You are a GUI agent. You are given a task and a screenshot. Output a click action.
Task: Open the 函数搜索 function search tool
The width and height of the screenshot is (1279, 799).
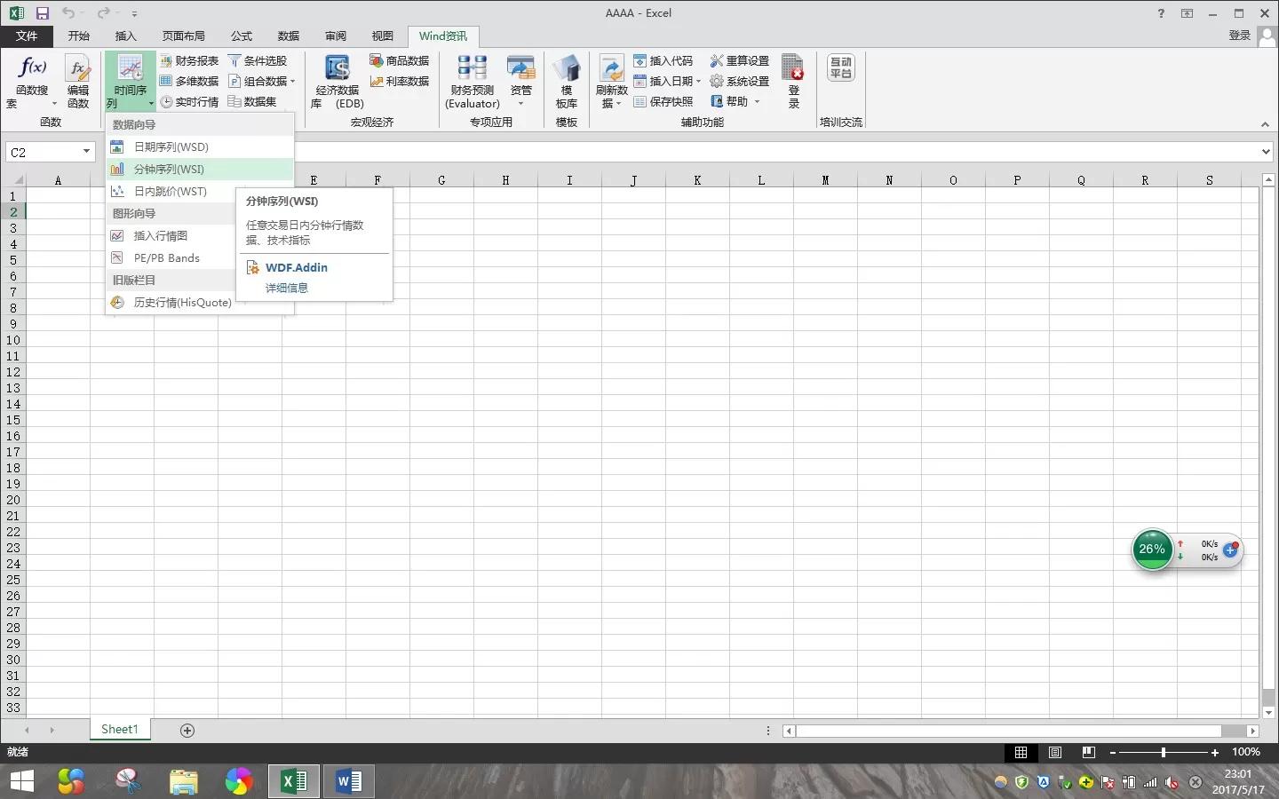[32, 82]
